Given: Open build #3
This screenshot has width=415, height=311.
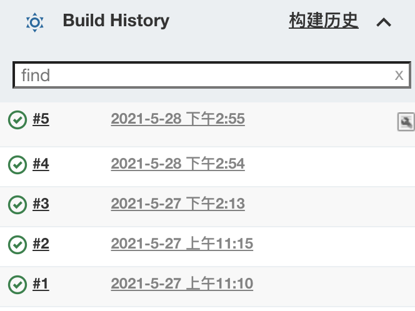Looking at the screenshot, I should (41, 204).
